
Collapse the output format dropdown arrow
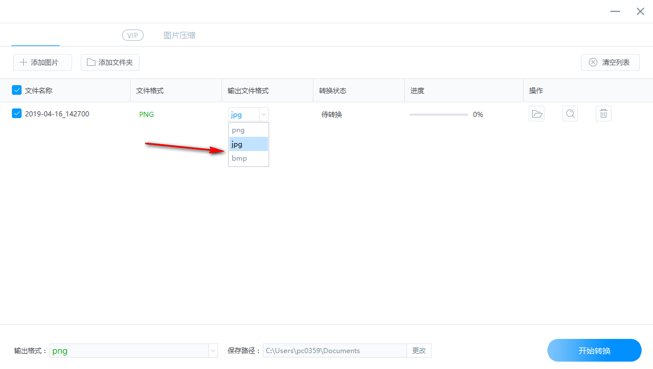click(x=263, y=114)
